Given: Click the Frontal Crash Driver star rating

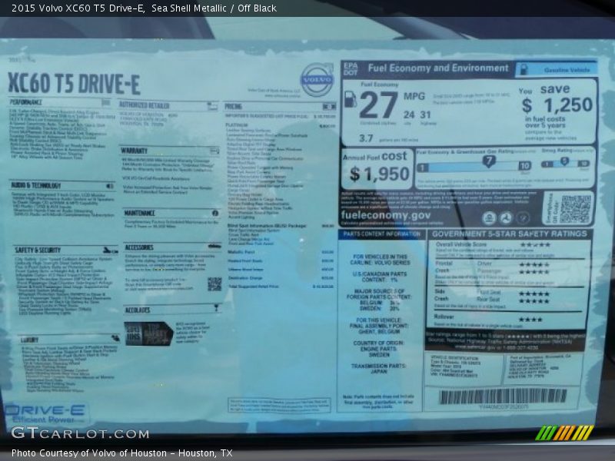Looking at the screenshot, I should [534, 264].
